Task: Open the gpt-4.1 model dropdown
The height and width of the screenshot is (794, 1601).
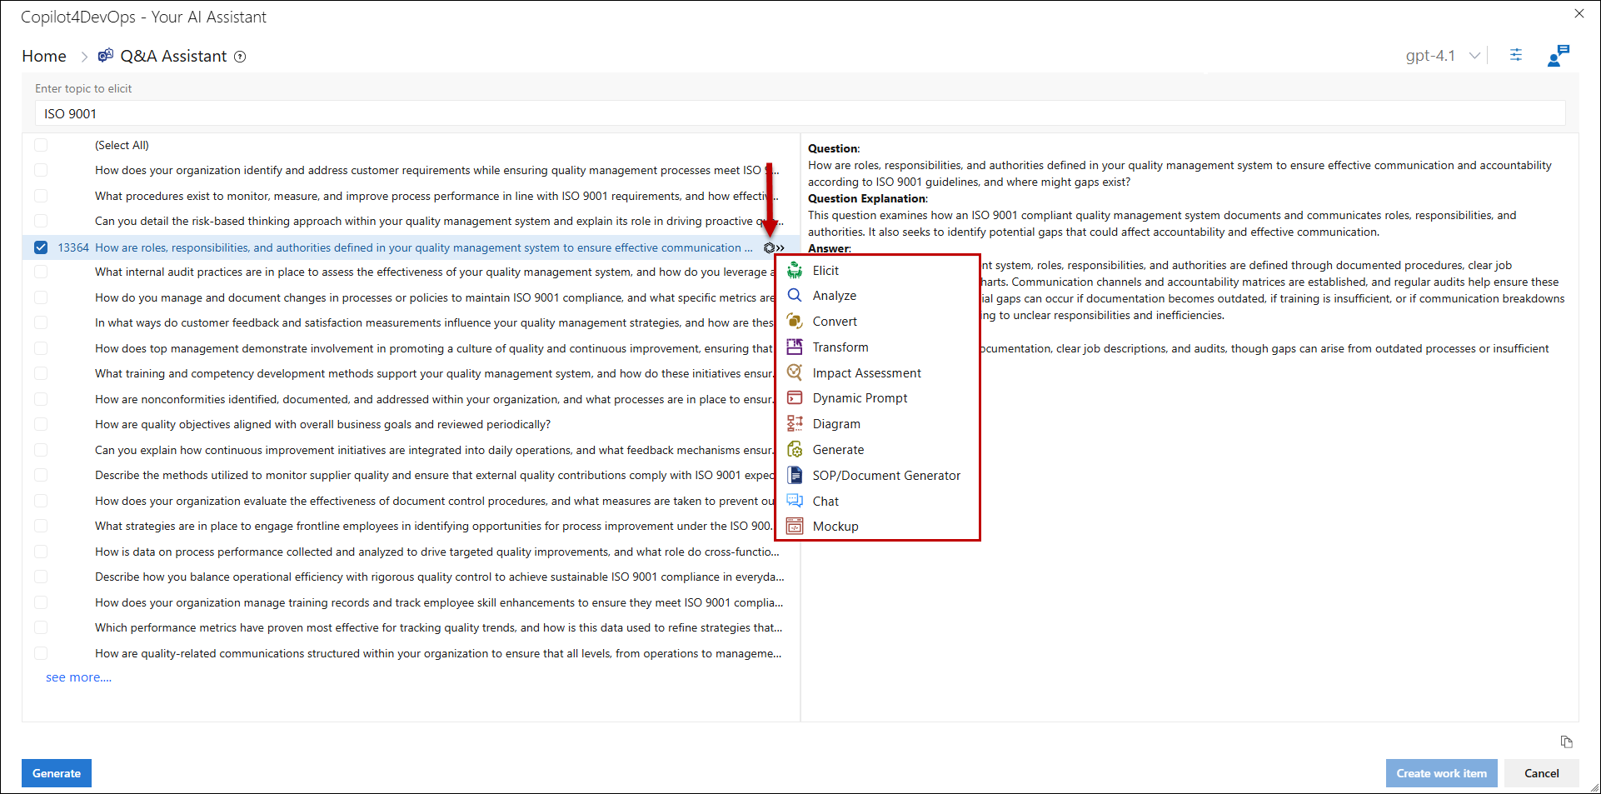Action: pos(1443,56)
